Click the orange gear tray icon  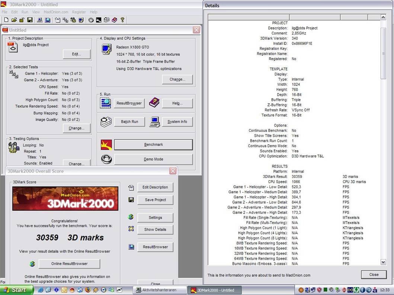click(301, 290)
